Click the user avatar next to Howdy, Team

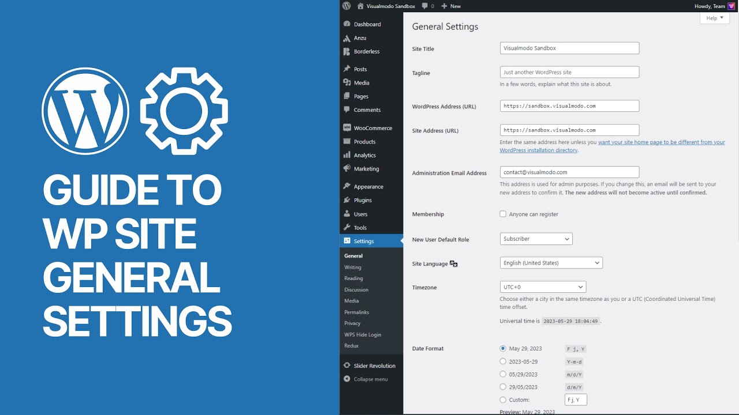731,6
